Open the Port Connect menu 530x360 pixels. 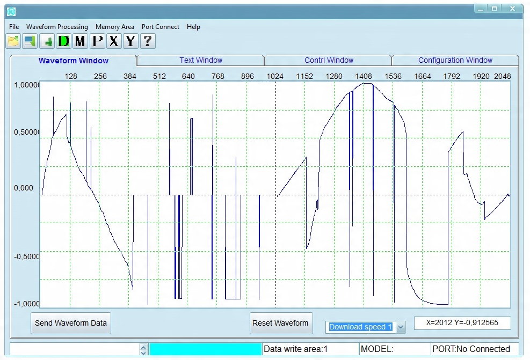point(161,27)
